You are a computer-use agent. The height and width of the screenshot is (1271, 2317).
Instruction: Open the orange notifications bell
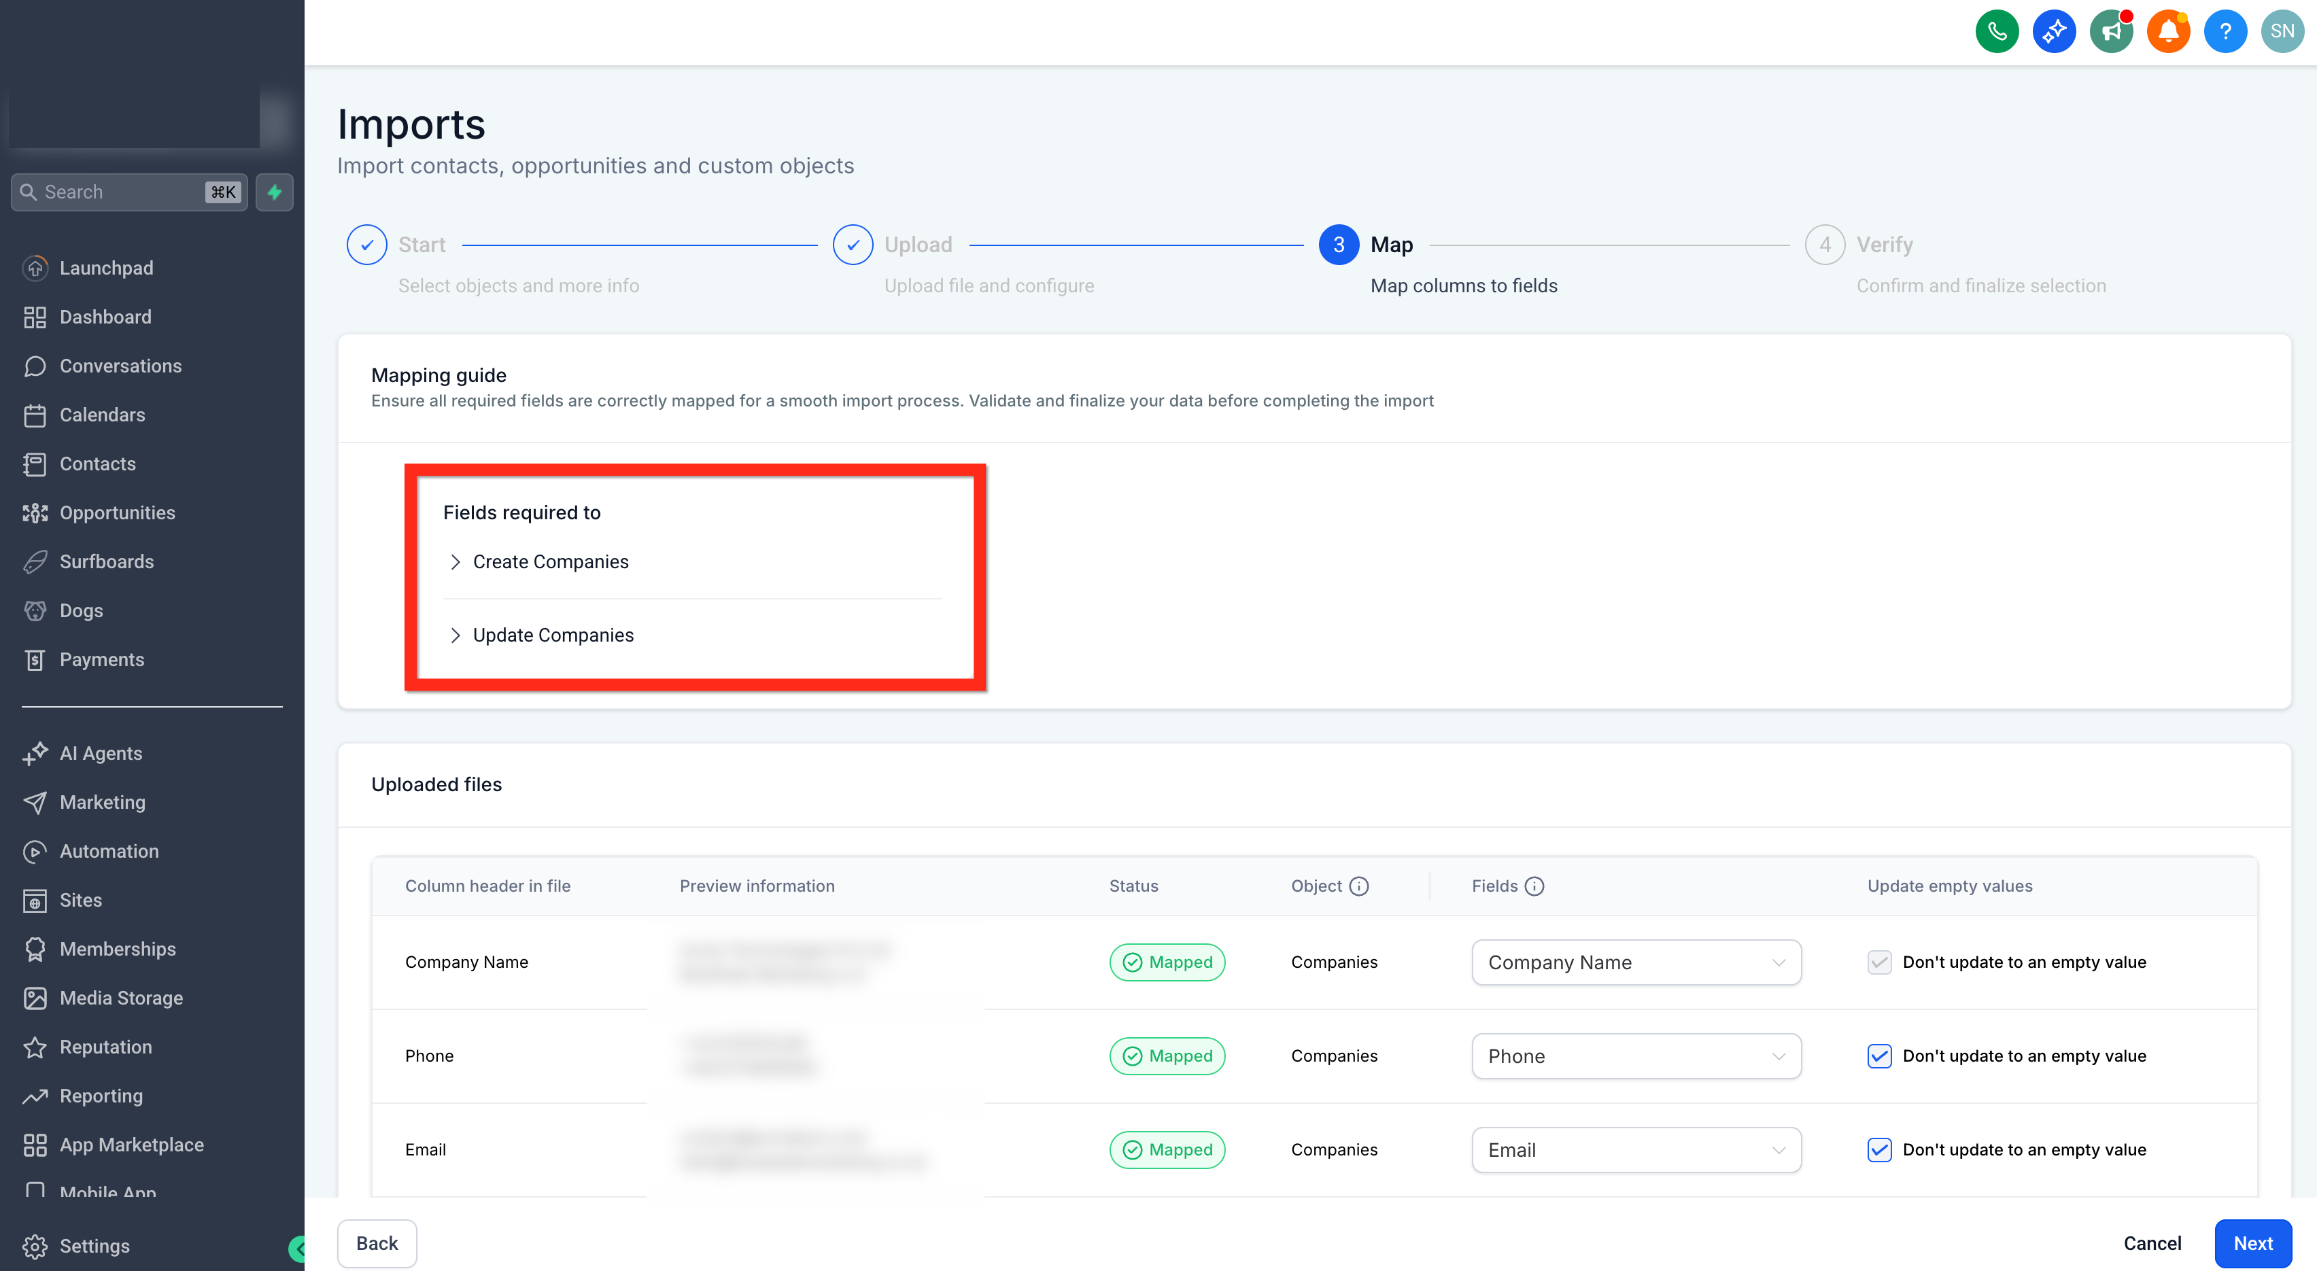[x=2167, y=31]
